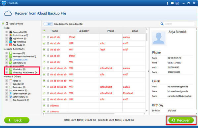
Task: Click the horizontal scrollbar thumb below the contacts table
Action: click(x=80, y=114)
